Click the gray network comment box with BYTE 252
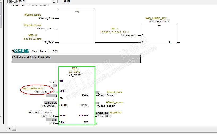Viewport: 217px width, 137px height. coord(76,59)
